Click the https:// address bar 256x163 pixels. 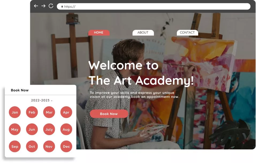(x=154, y=6)
